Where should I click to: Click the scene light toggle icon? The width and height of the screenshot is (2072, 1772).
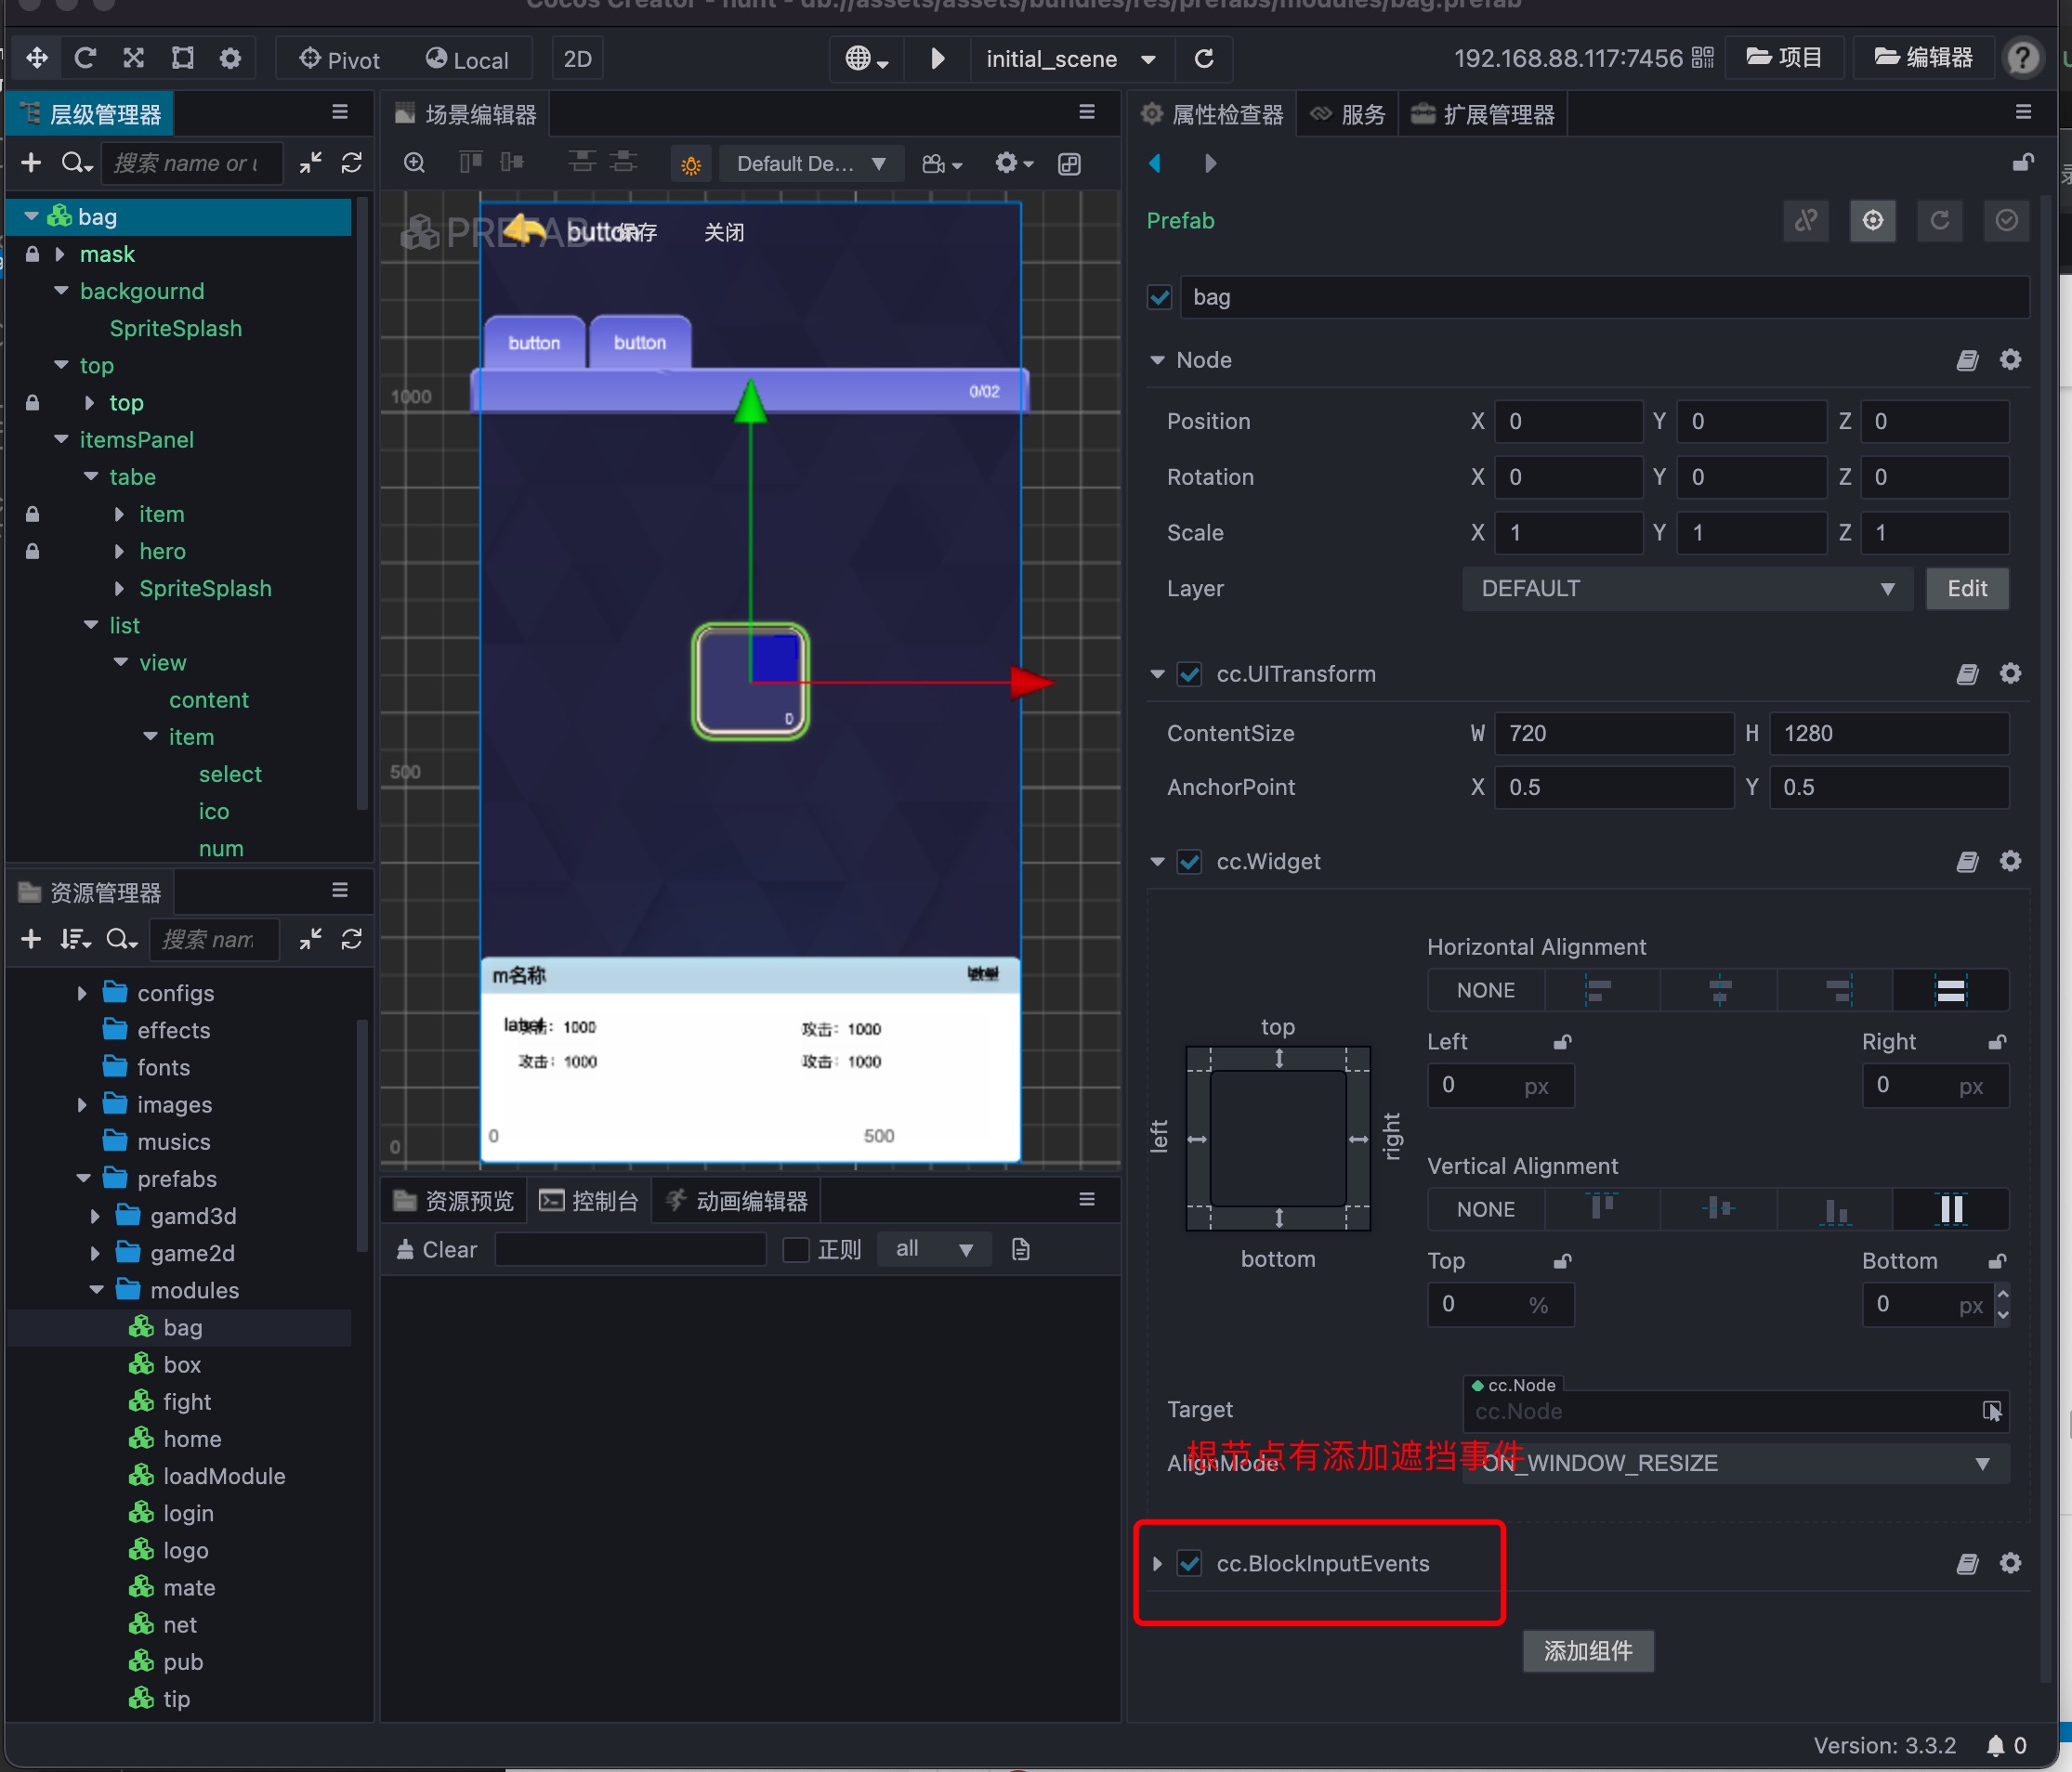(x=690, y=163)
